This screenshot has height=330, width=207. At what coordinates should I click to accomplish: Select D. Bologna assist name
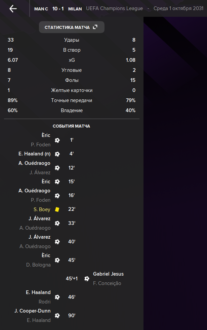tap(38, 265)
